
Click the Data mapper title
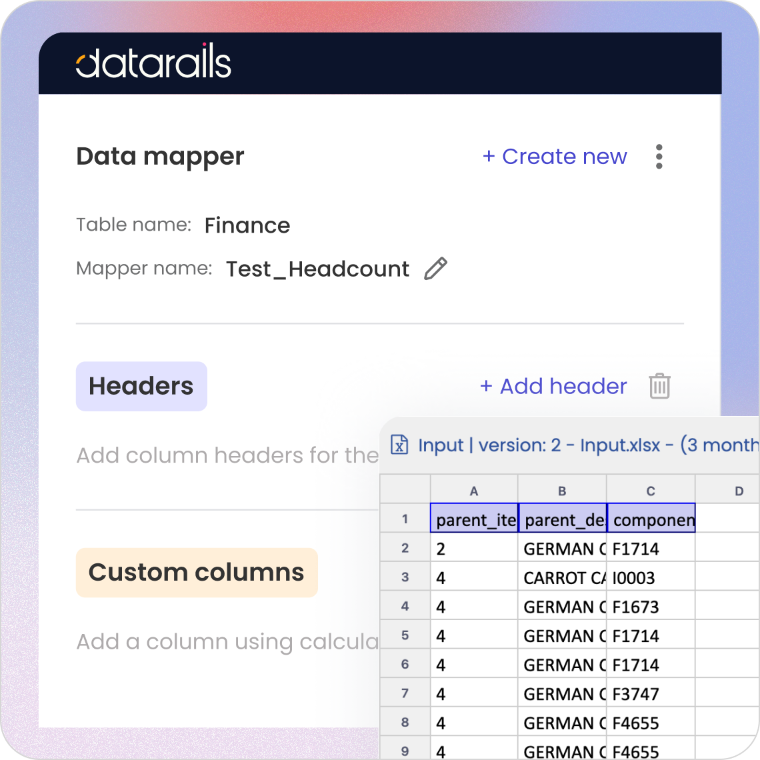pyautogui.click(x=161, y=157)
